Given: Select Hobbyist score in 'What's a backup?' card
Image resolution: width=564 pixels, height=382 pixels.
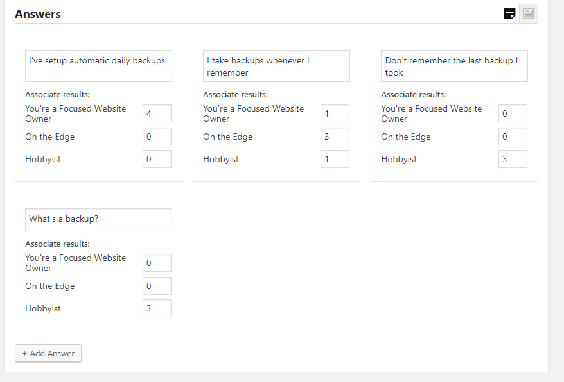Looking at the screenshot, I should click(x=157, y=308).
